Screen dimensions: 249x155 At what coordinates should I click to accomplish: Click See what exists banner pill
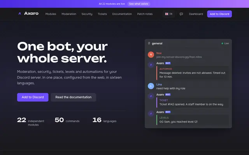[x=139, y=4]
